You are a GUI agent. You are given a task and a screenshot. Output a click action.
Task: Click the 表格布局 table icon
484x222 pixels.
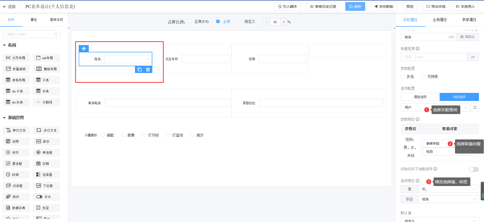8,80
